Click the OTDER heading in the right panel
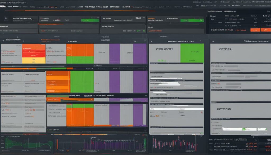 (x=225, y=49)
